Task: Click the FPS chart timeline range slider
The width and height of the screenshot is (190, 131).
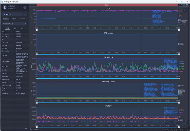Action: 107,30
